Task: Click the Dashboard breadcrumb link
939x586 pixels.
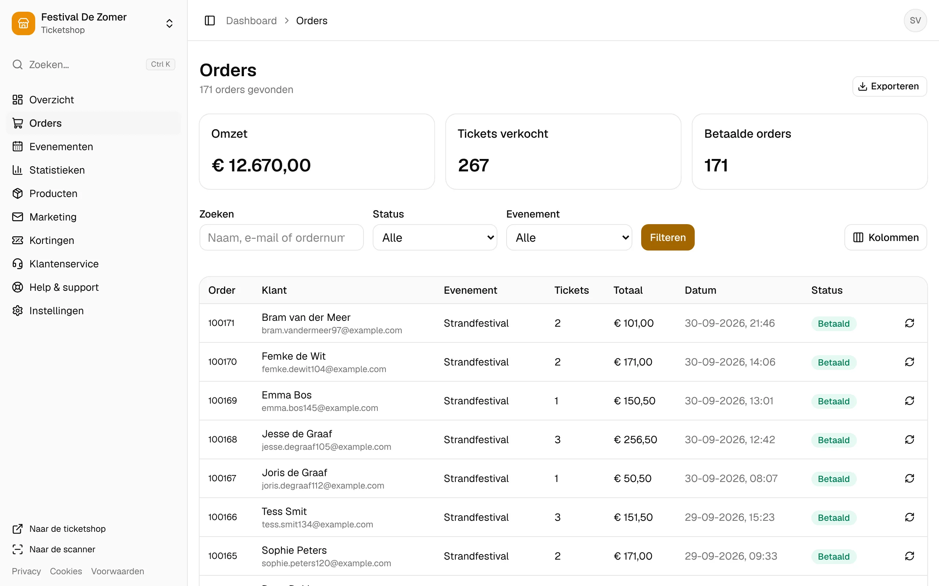Action: click(x=251, y=21)
